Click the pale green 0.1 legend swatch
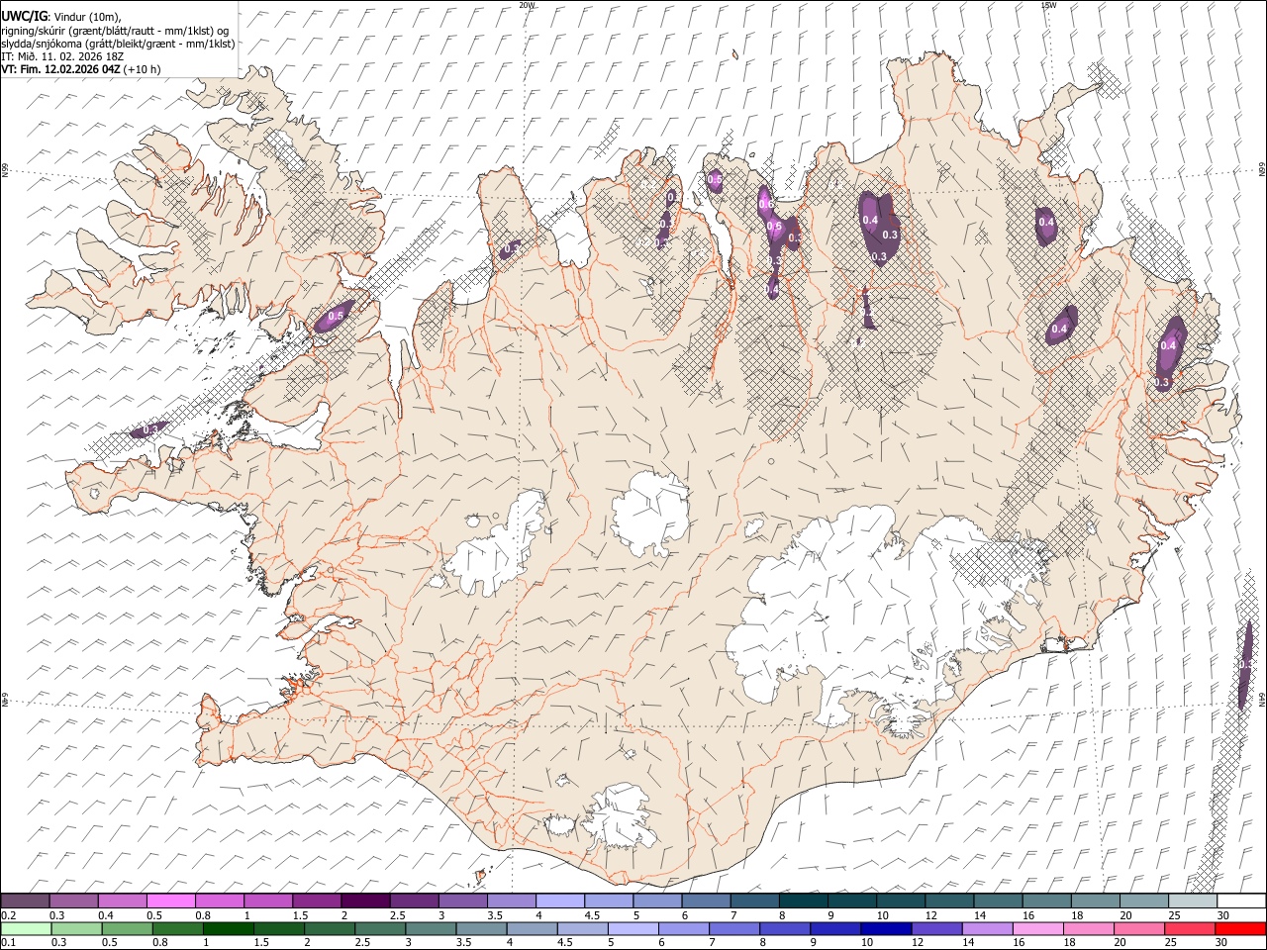Viewport: 1267px width, 950px height. (26, 928)
